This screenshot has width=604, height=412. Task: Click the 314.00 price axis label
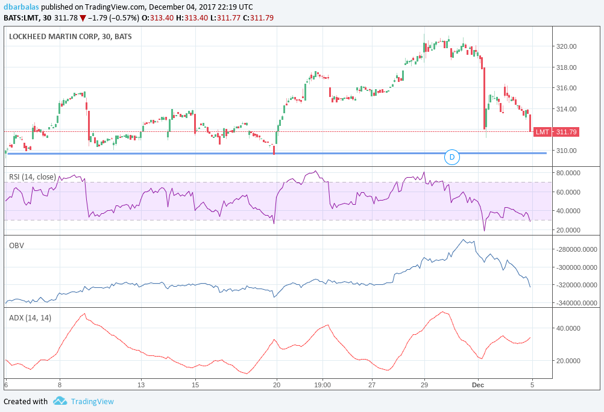[x=566, y=109]
